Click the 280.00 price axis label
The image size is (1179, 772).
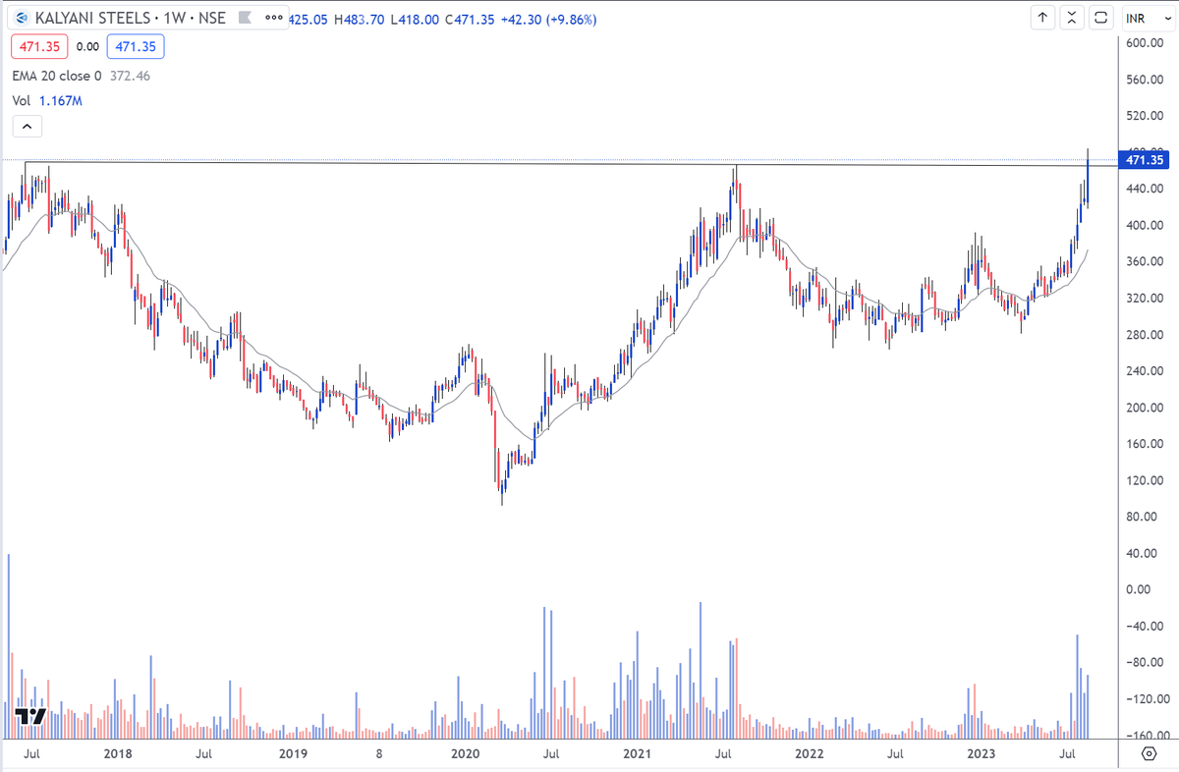coord(1145,334)
